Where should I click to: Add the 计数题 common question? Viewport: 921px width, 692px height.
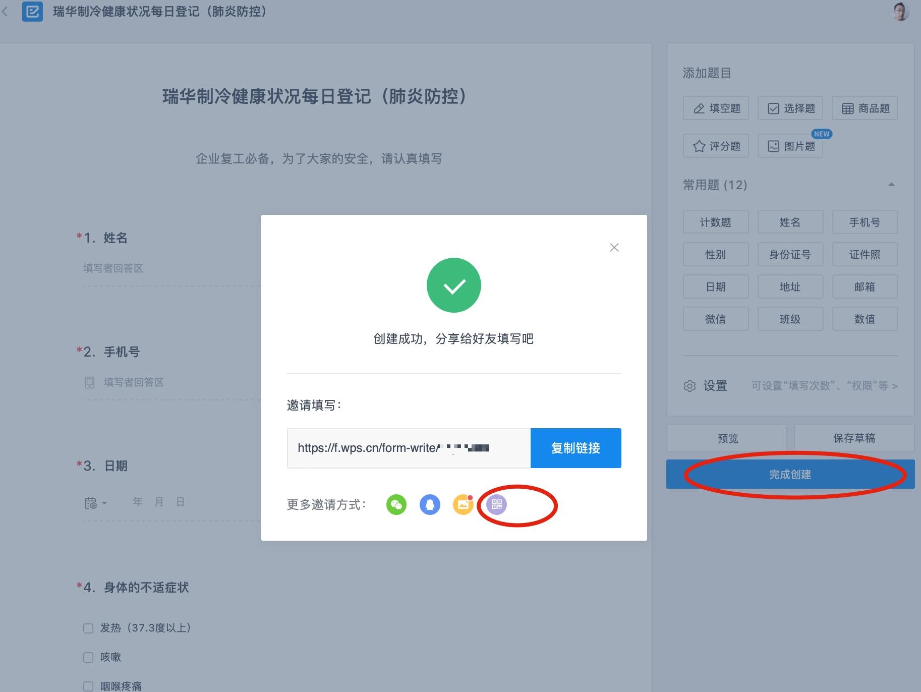[x=716, y=222]
